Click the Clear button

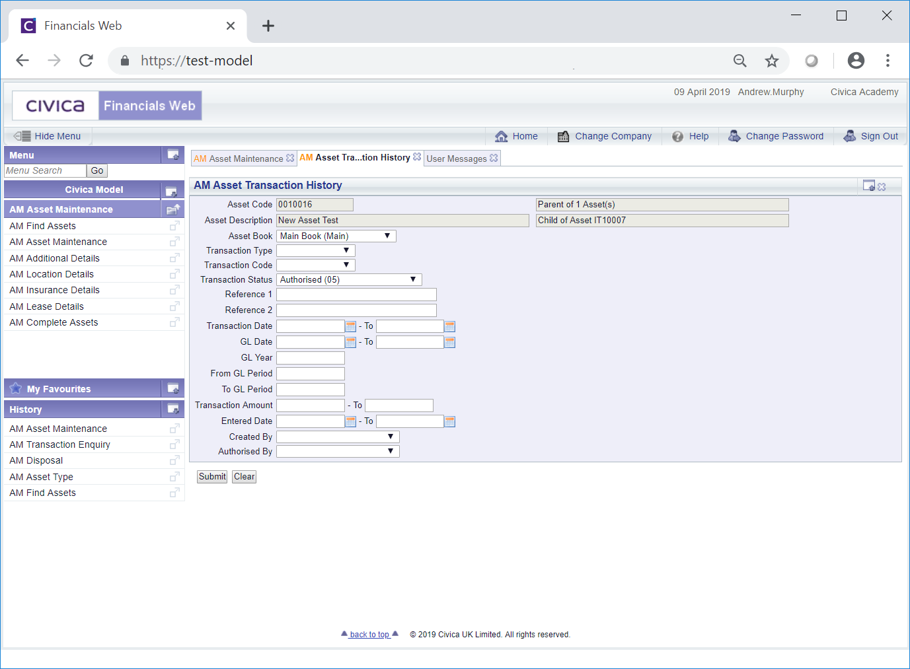244,477
